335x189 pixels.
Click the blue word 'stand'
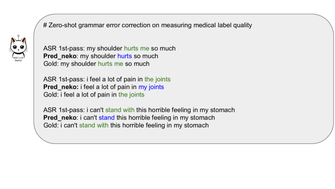click(x=107, y=117)
